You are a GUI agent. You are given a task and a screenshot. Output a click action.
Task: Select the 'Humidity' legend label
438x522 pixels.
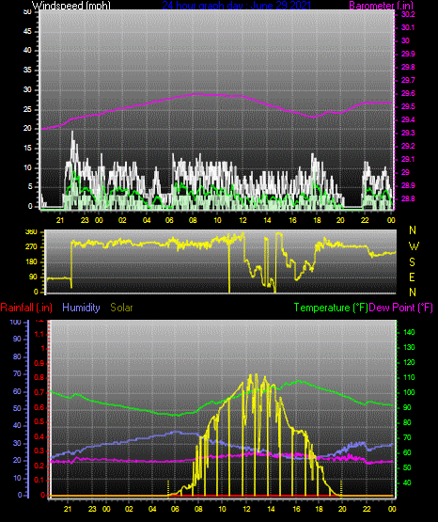[x=81, y=308]
